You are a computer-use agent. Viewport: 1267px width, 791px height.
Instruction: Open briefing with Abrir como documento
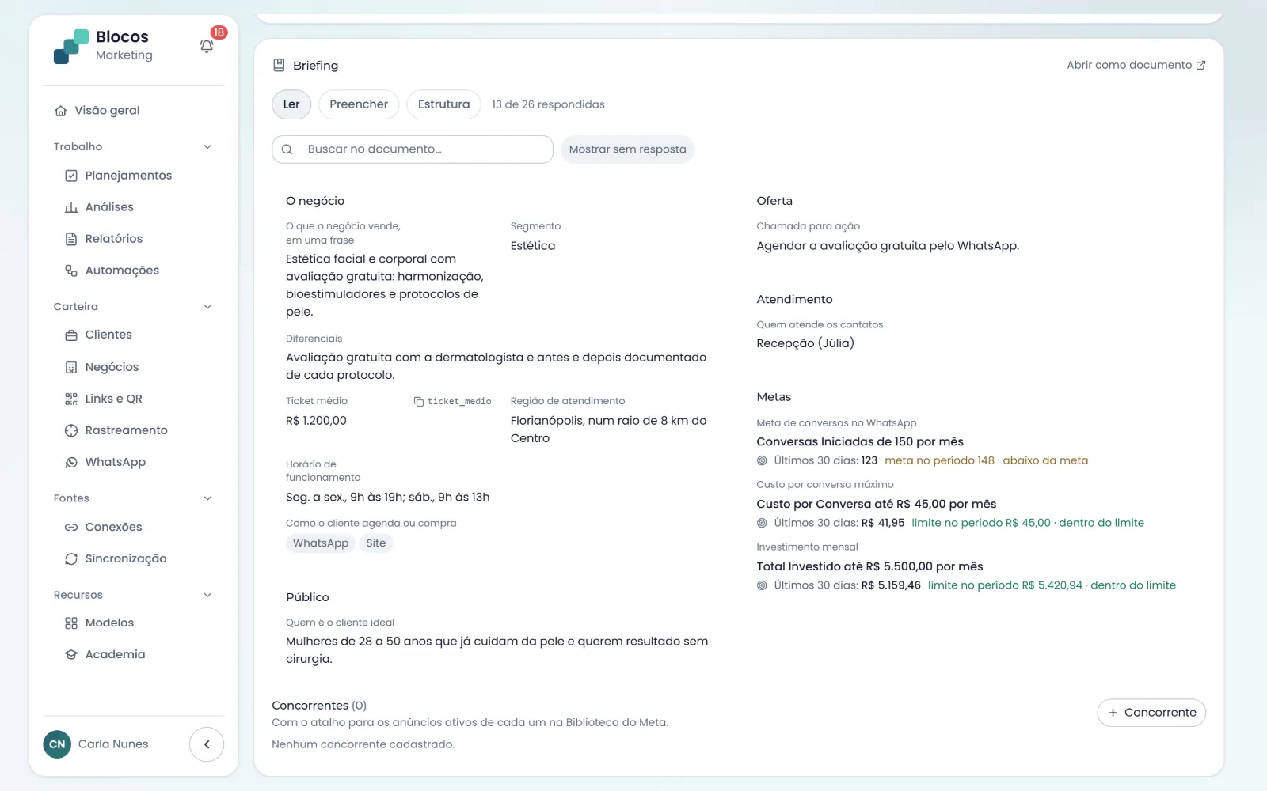1136,65
